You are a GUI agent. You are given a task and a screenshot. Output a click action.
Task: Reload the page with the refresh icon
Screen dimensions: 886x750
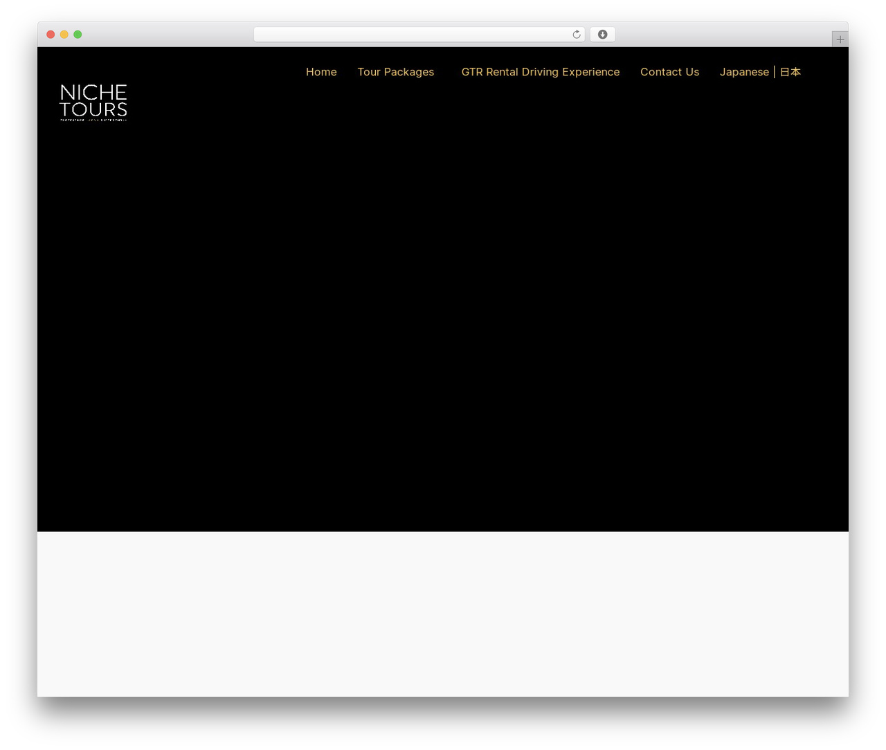coord(577,35)
